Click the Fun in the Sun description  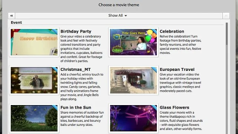point(82,118)
